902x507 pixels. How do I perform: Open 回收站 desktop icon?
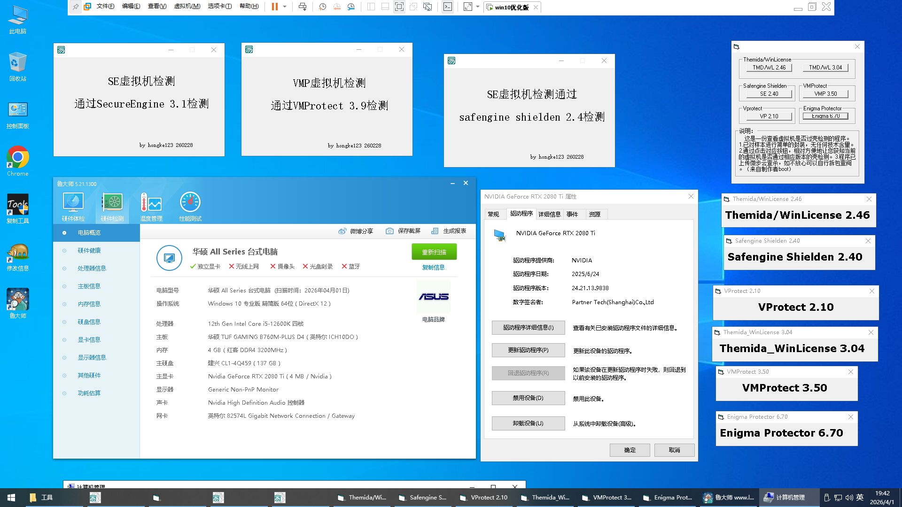coord(17,62)
